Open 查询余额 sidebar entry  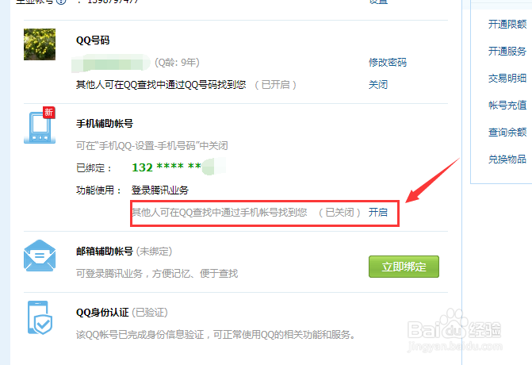pos(507,132)
